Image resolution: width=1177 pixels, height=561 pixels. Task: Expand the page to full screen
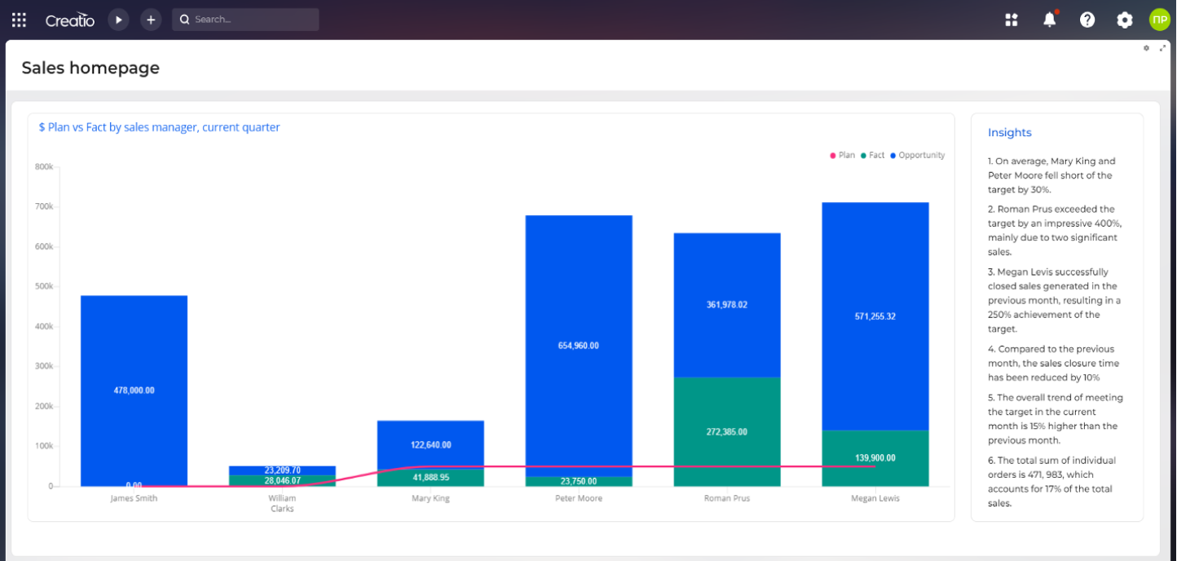coord(1162,48)
